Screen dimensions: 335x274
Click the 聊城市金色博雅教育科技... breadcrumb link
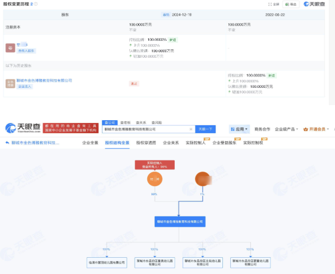pyautogui.click(x=35, y=143)
